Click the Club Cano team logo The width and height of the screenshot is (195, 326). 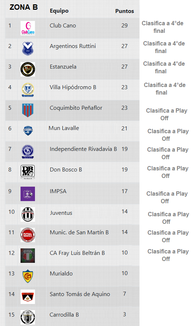click(28, 28)
